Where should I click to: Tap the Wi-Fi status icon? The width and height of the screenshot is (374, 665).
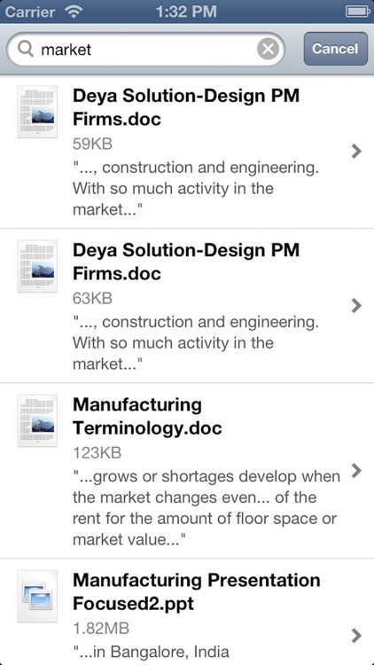tap(74, 11)
